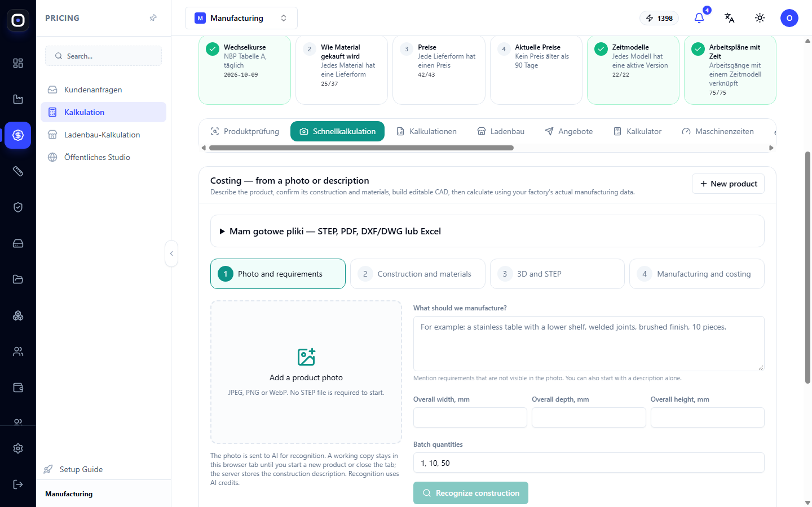Pin the Pricing sidebar

point(153,18)
